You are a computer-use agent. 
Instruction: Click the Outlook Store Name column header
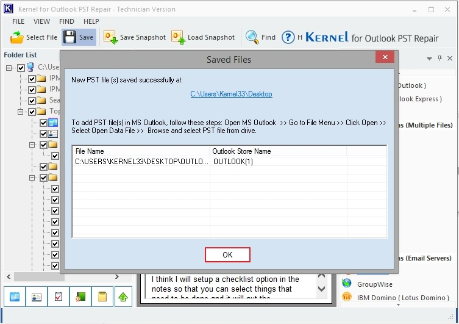[x=278, y=151]
